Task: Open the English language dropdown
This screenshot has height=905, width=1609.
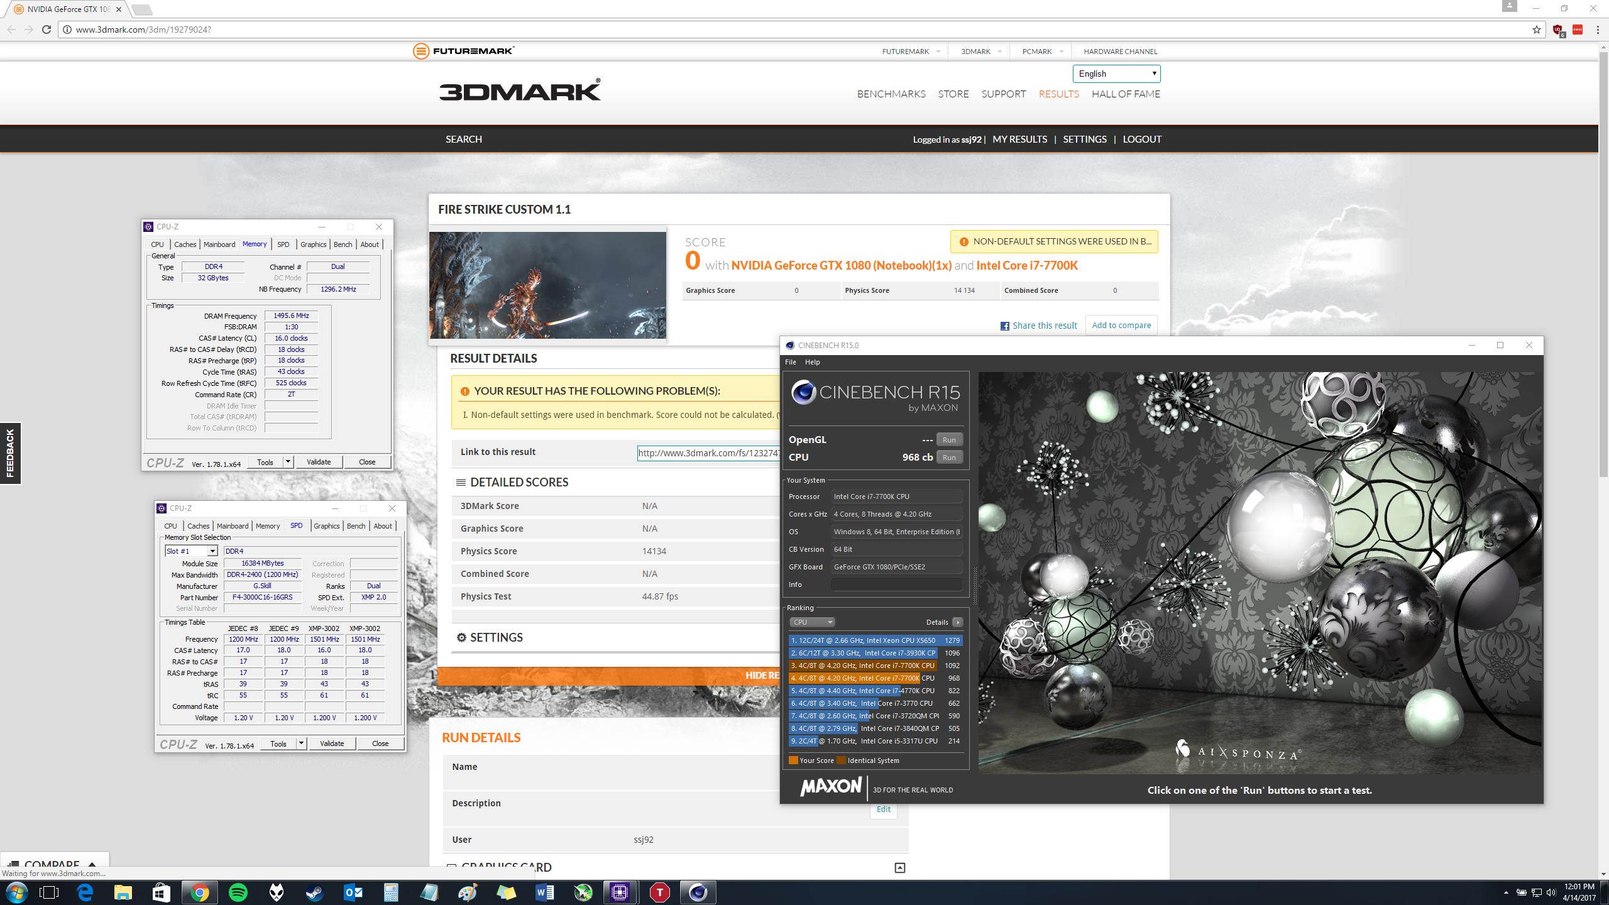Action: click(x=1116, y=74)
